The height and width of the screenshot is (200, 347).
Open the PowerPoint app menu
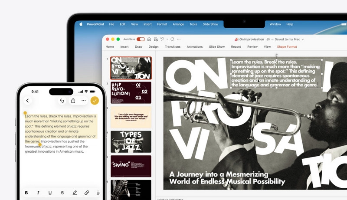[x=95, y=24]
